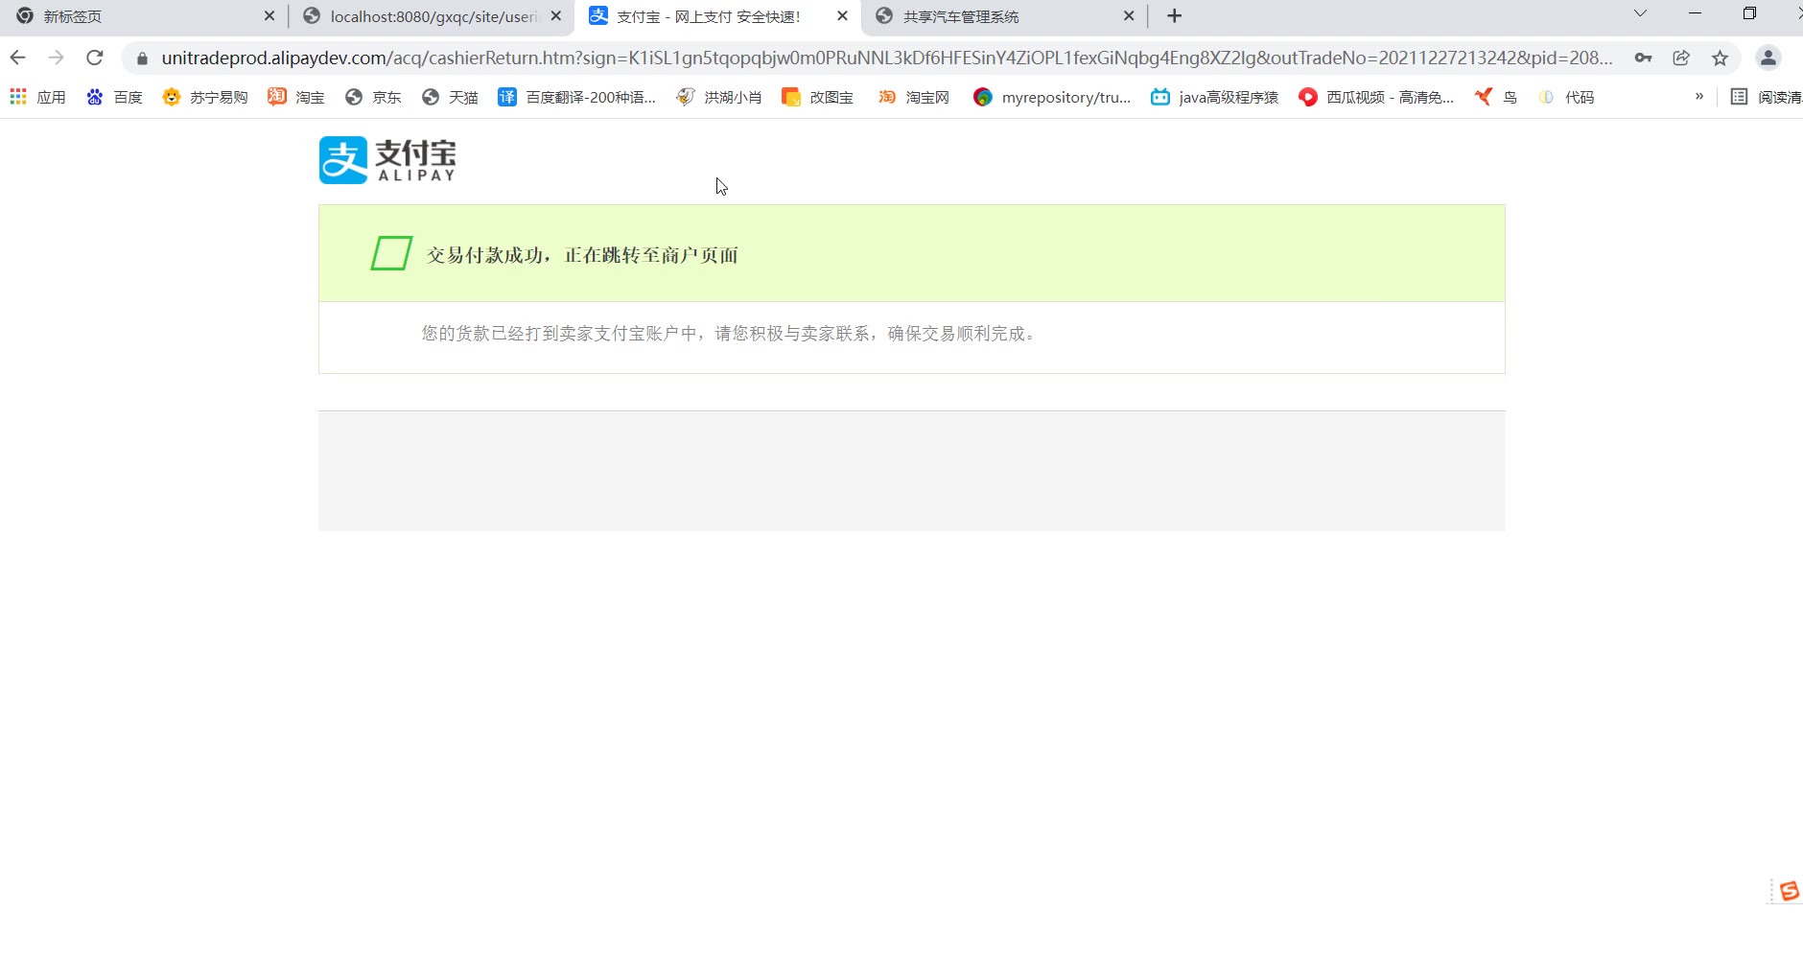Open the user profile avatar
1803x959 pixels.
(1768, 58)
